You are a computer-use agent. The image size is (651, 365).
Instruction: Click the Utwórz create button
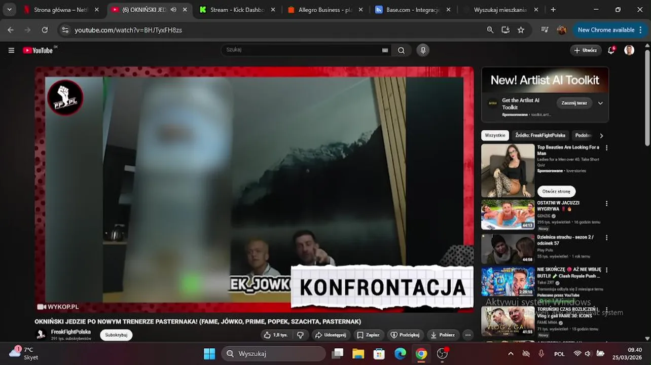click(586, 50)
